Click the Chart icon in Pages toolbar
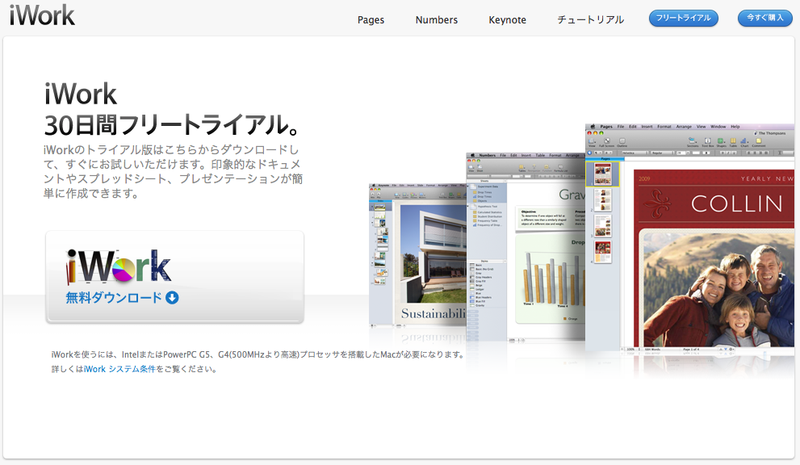 (743, 142)
